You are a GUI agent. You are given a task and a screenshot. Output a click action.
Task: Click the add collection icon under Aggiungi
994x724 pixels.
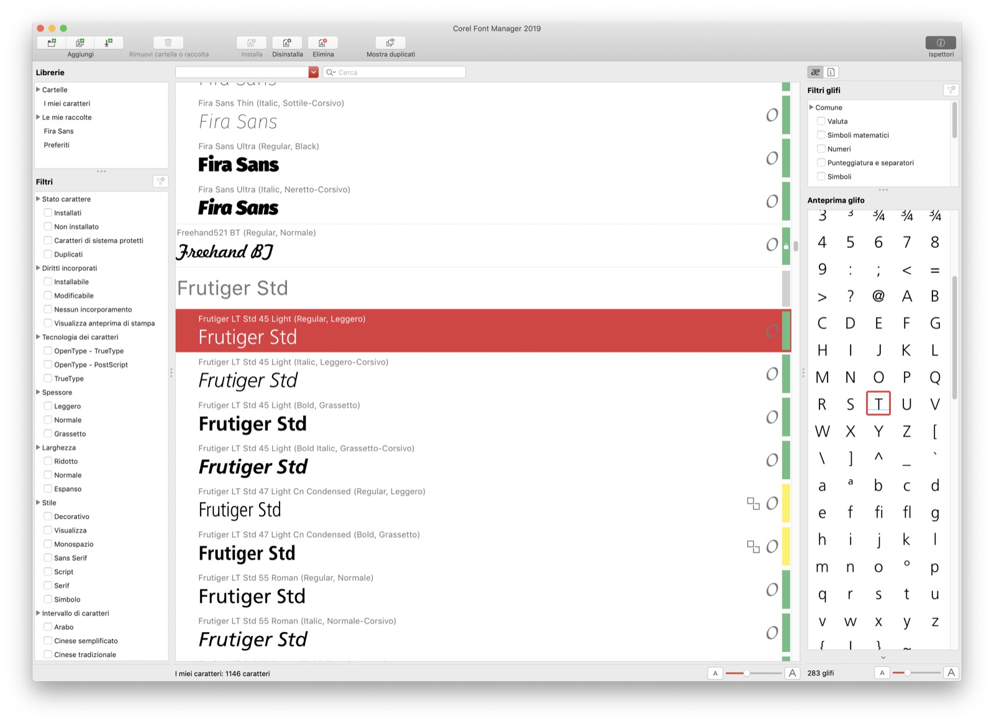80,42
